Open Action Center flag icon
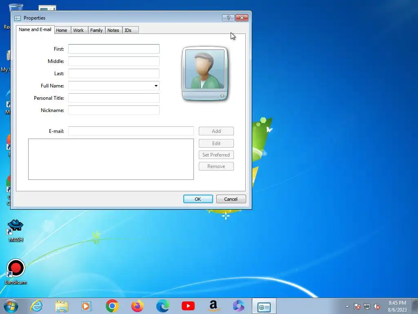The height and width of the screenshot is (314, 418). 357,306
